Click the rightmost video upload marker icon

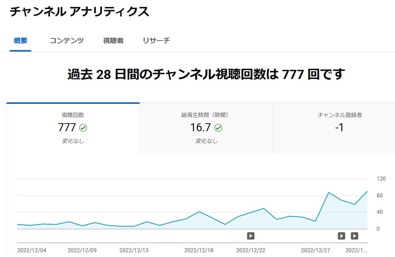[x=354, y=236]
